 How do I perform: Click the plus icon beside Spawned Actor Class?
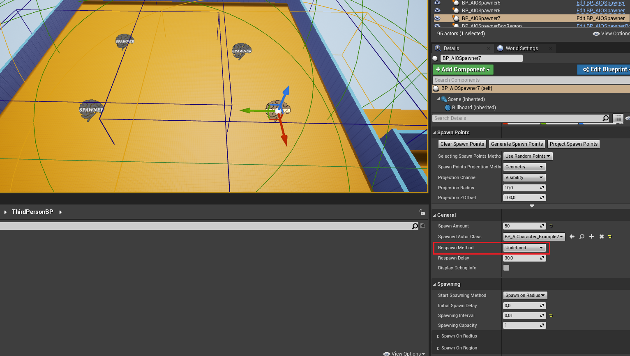click(591, 237)
